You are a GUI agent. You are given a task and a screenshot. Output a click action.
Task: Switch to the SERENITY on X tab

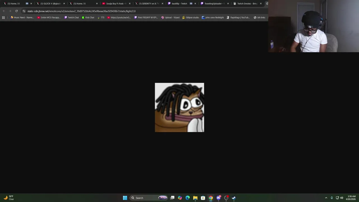pos(148,4)
